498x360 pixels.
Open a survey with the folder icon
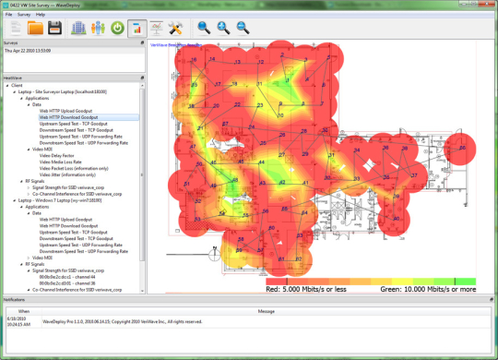35,28
